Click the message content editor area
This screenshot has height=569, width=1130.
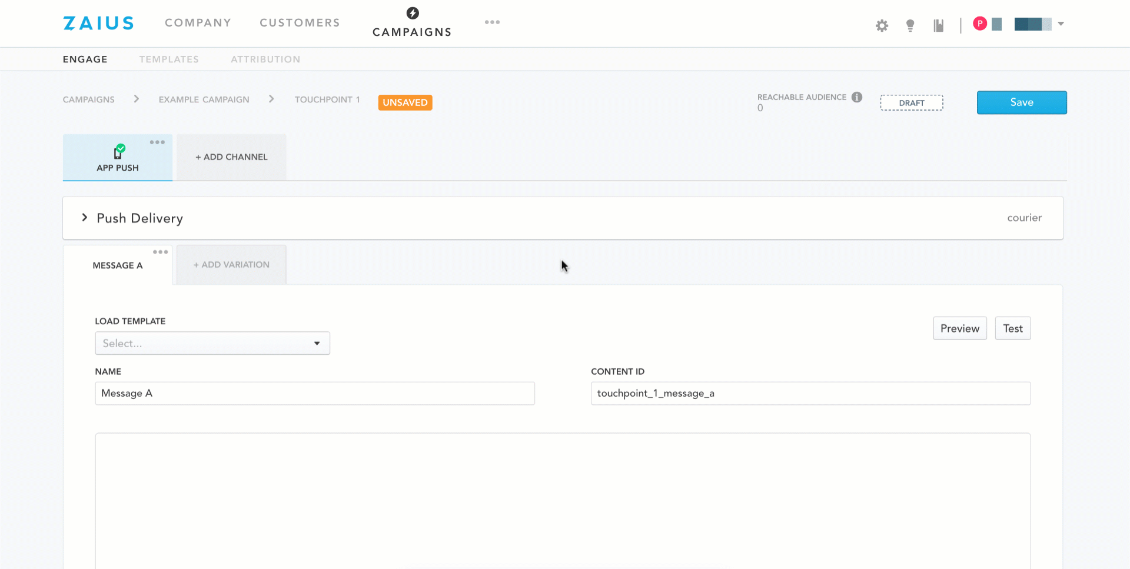pyautogui.click(x=563, y=501)
